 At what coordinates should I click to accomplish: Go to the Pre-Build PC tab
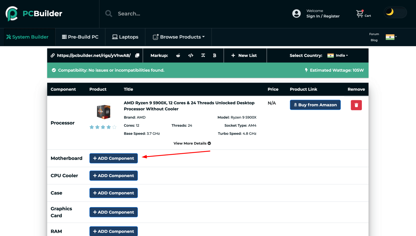pos(80,37)
